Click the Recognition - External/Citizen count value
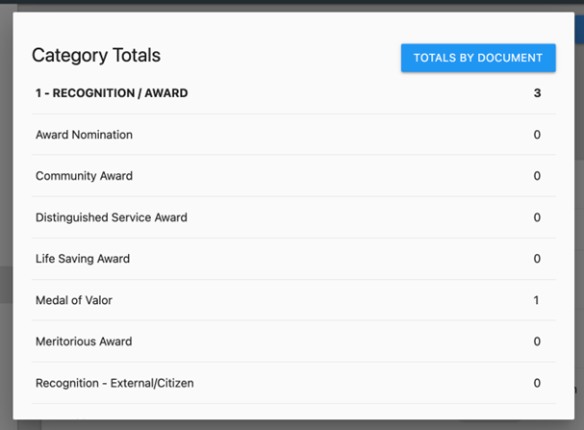The height and width of the screenshot is (430, 584). point(537,383)
